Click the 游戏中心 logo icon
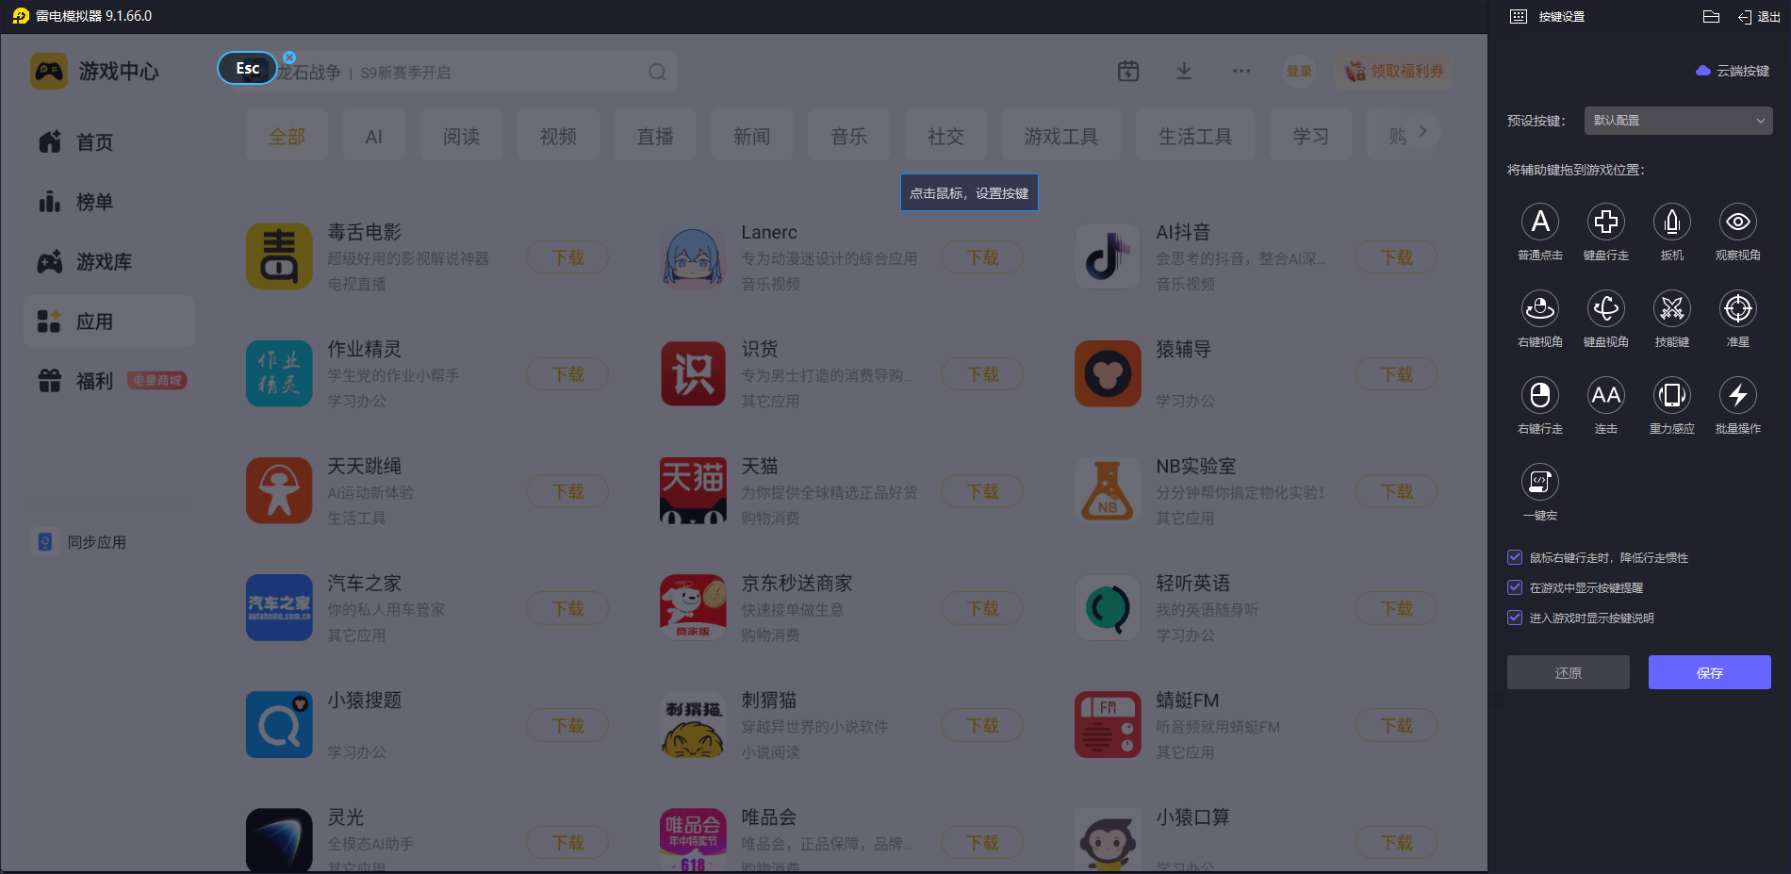 (x=49, y=71)
